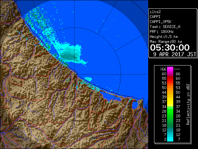
Task: Click the 'CAPPI_0P5K' product label
Action: 161,22
